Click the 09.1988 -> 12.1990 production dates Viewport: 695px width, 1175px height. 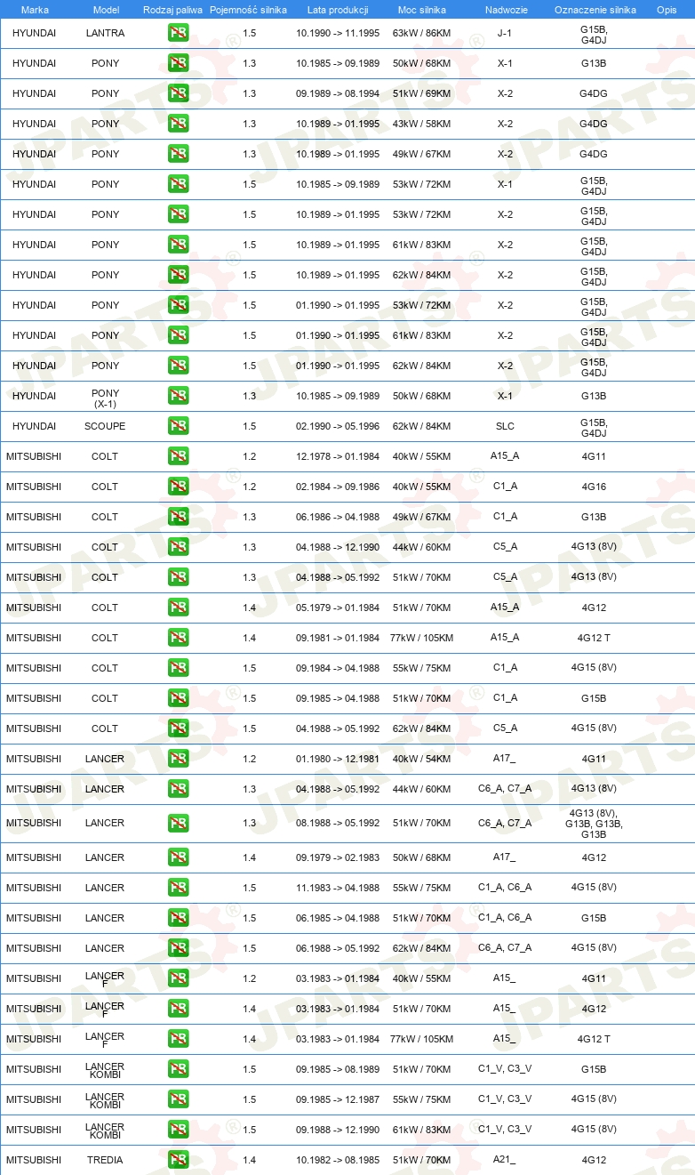click(338, 1130)
